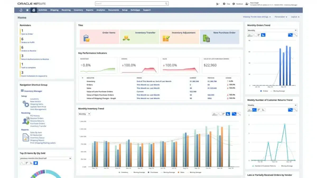Toggle Sales series in Monthly Inventory legend
The height and width of the screenshot is (178, 317).
pos(181,172)
